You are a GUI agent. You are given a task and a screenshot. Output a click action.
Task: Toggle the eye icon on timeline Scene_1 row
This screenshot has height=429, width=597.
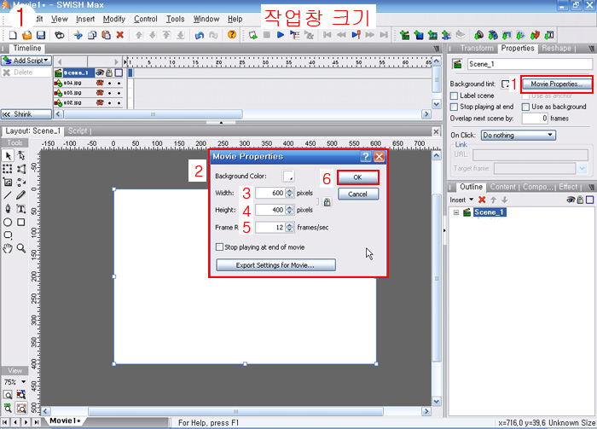(100, 72)
